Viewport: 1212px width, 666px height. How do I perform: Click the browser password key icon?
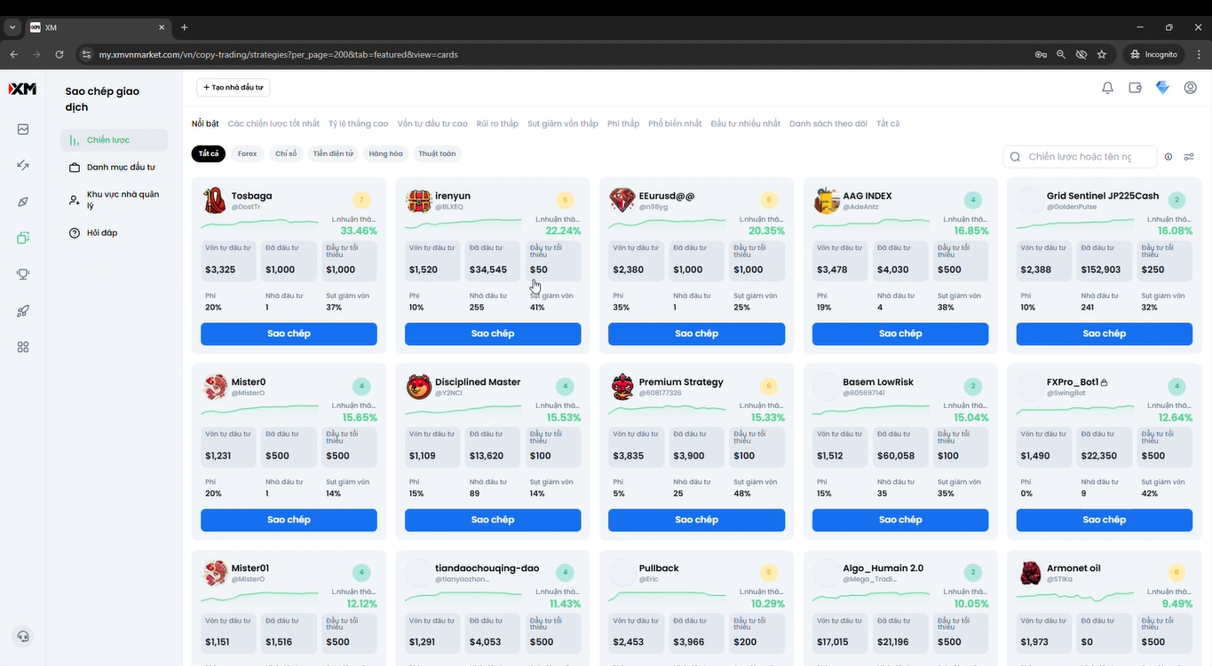[x=1041, y=54]
